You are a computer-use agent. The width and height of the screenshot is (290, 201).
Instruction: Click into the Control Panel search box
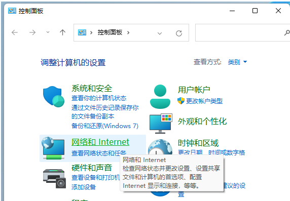click(242, 33)
